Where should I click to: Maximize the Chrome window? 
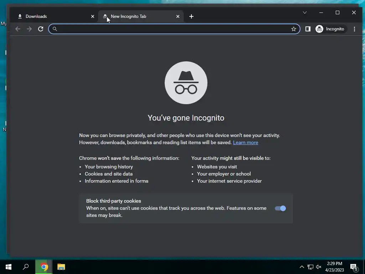click(338, 12)
